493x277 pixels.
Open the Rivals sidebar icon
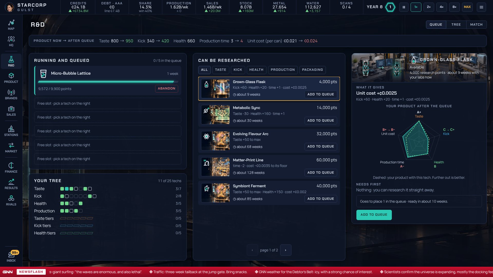(11, 201)
